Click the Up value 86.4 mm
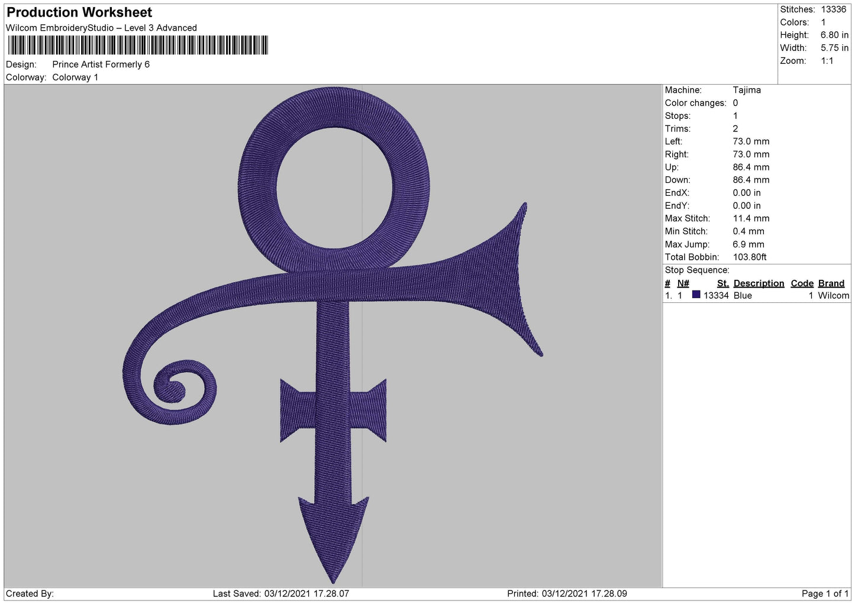 point(751,167)
